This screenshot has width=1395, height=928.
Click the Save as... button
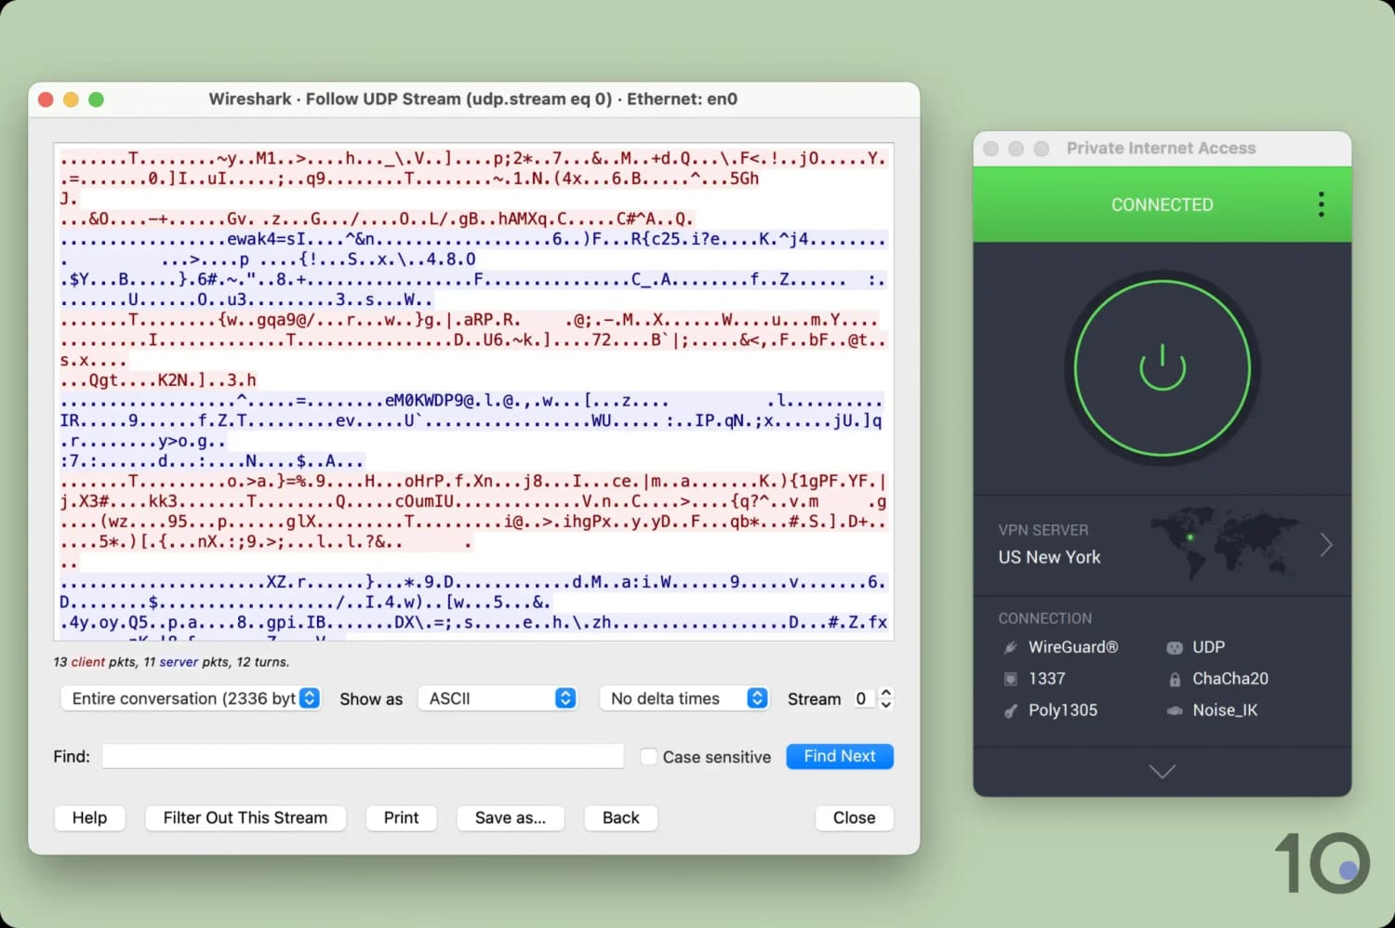coord(510,817)
